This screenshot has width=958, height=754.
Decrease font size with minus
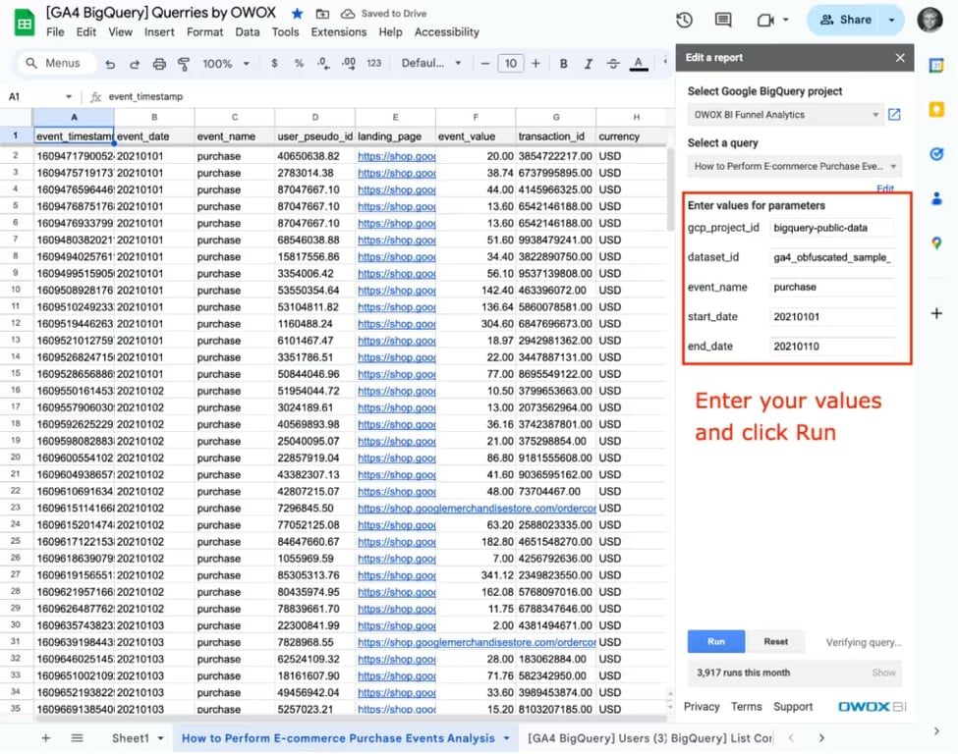click(485, 63)
